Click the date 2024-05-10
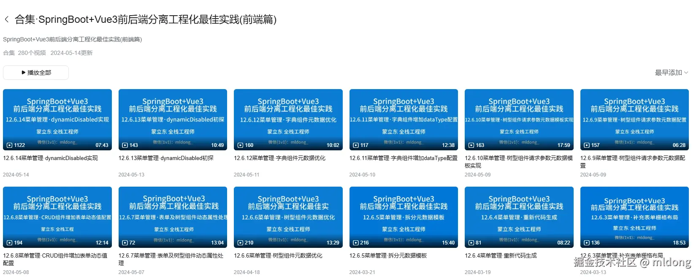This screenshot has width=699, height=277. coord(362,175)
